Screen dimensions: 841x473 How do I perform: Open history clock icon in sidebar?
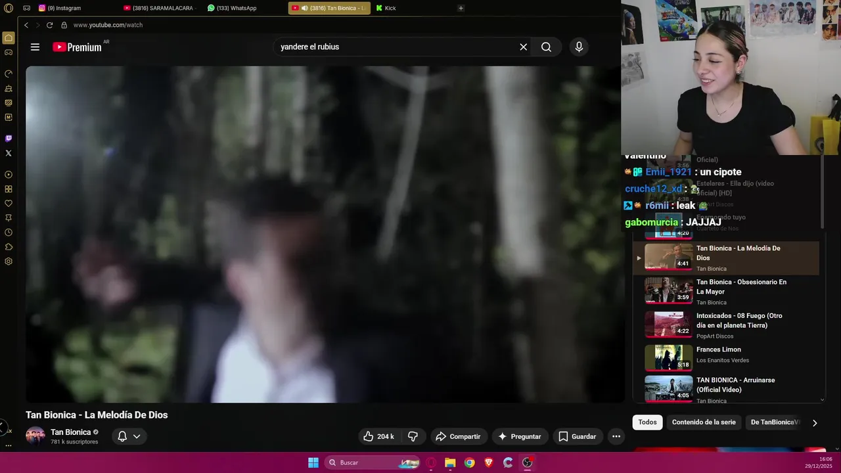tap(9, 233)
